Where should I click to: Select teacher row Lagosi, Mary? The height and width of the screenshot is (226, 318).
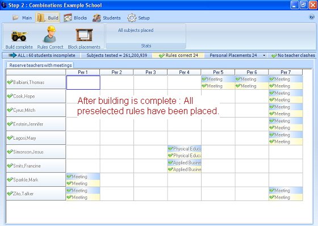(x=36, y=138)
